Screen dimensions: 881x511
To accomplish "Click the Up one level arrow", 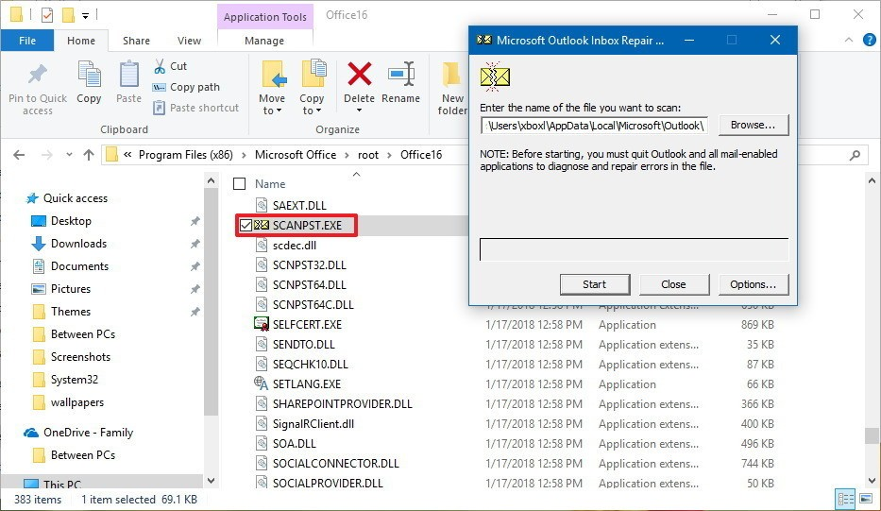I will click(88, 155).
